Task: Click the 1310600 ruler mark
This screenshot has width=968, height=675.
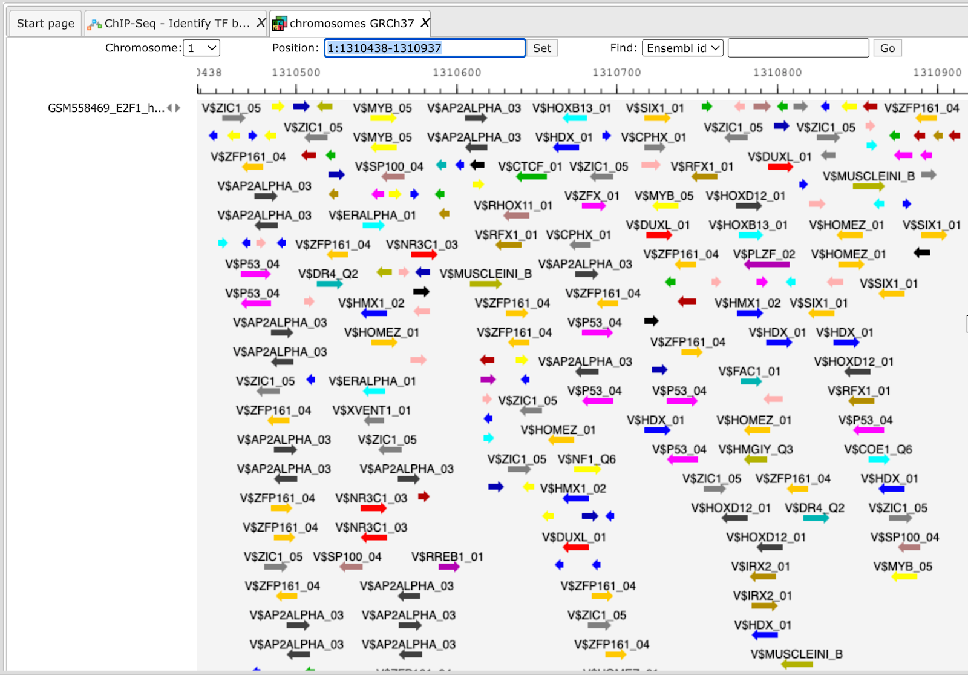Action: coord(457,73)
